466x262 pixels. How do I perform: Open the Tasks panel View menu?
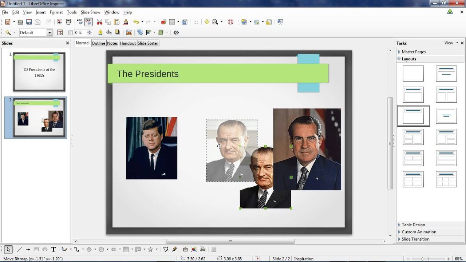click(x=451, y=43)
